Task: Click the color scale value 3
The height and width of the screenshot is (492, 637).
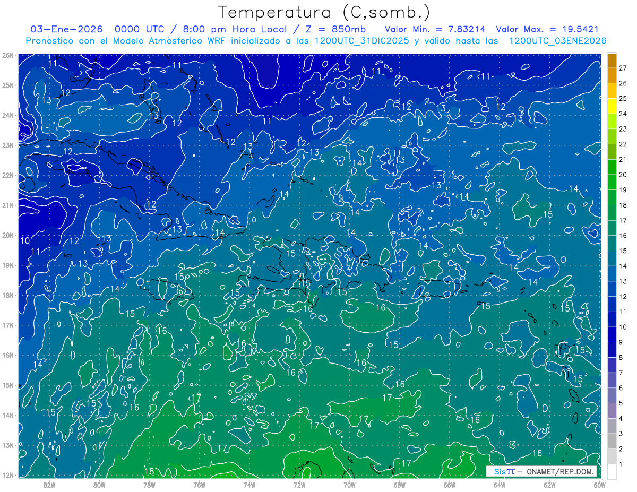Action: coord(621,434)
